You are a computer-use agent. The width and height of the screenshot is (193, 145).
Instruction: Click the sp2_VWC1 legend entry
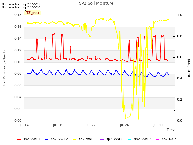pos(29,139)
